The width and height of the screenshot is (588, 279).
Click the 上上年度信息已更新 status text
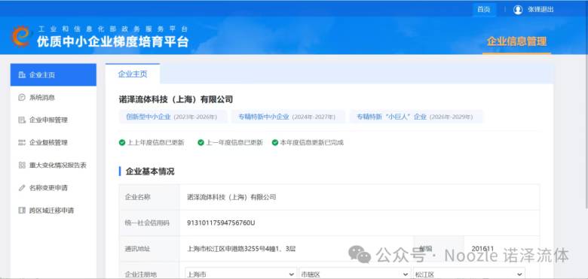coord(156,142)
